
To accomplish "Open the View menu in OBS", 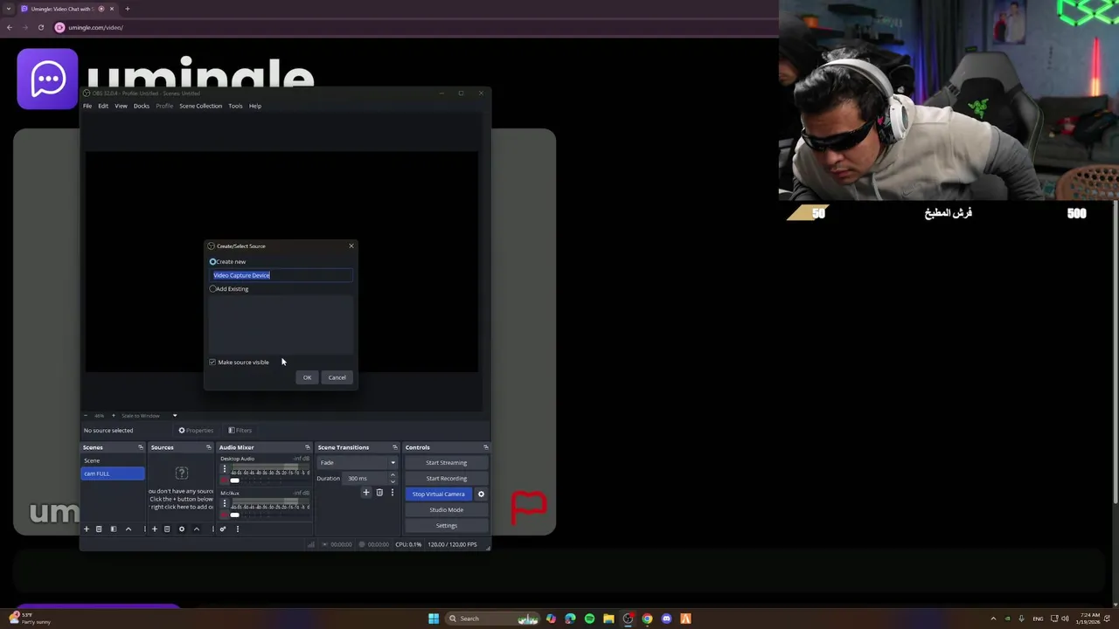I will pyautogui.click(x=121, y=106).
